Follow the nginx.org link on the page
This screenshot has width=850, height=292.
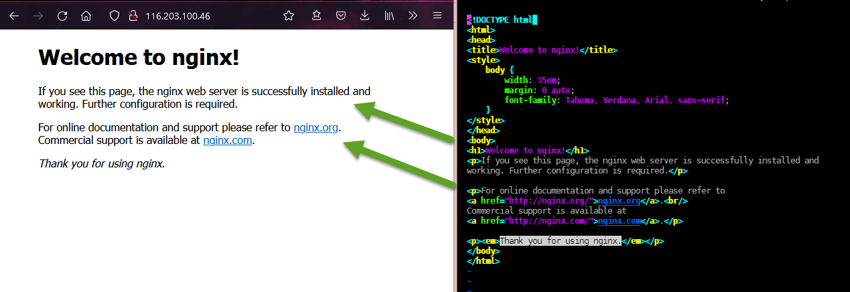coord(315,127)
